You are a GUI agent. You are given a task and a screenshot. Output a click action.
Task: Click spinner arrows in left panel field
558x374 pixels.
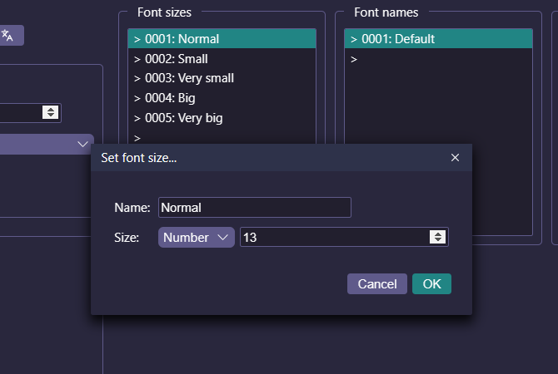pos(51,112)
